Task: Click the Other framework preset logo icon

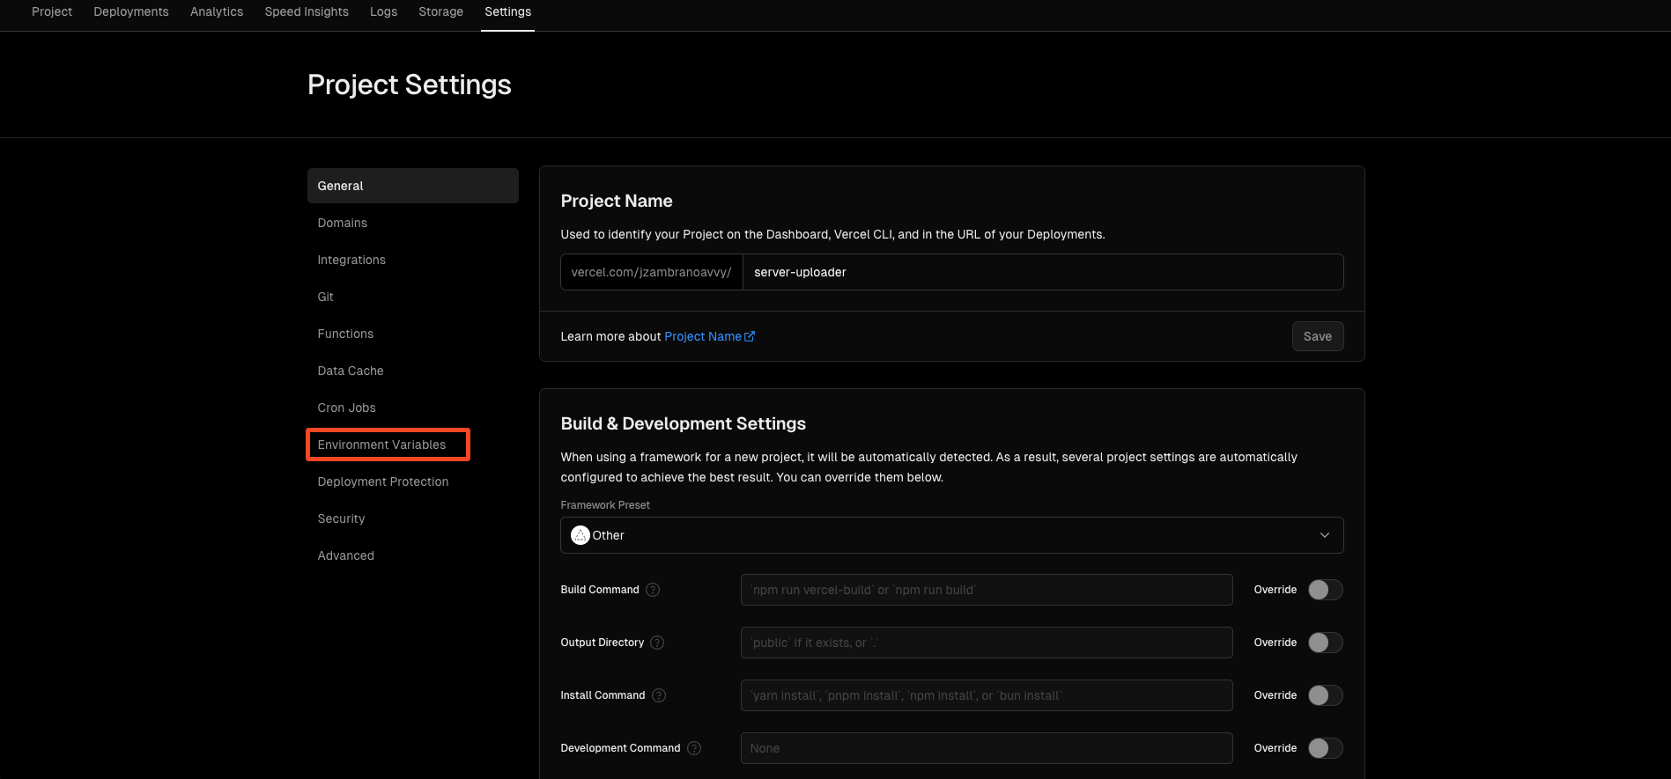Action: pyautogui.click(x=580, y=535)
